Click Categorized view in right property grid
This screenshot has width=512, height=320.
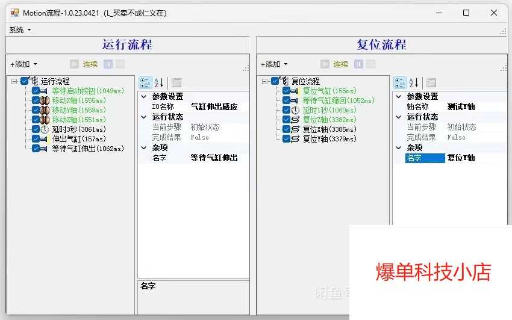click(x=400, y=82)
